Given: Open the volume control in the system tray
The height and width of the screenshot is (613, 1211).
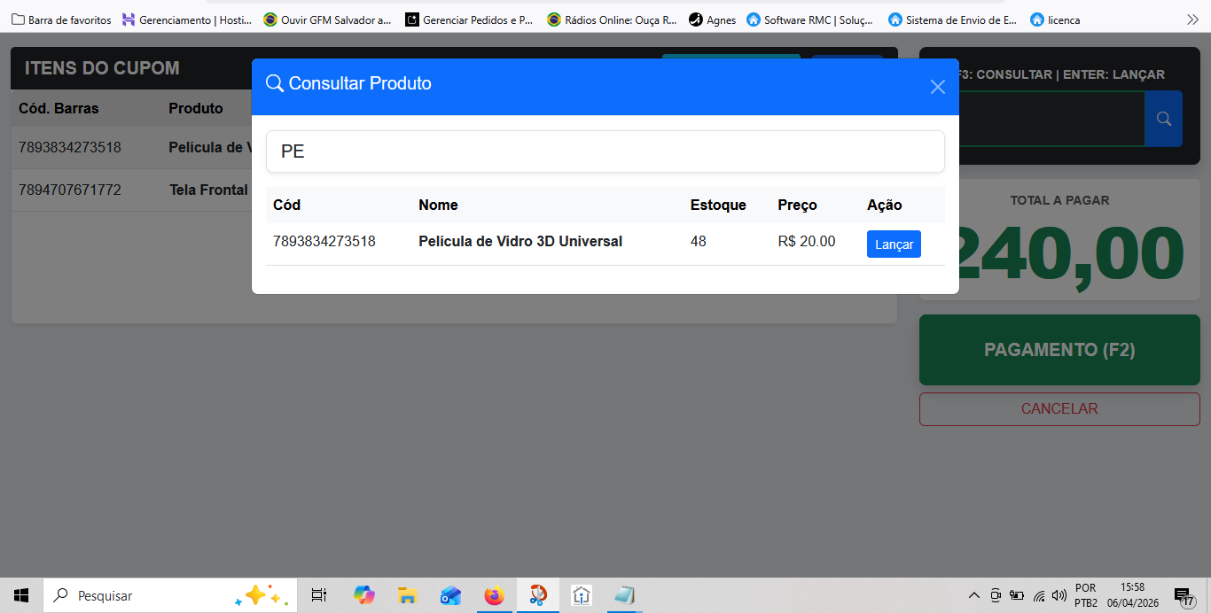Looking at the screenshot, I should [1059, 595].
